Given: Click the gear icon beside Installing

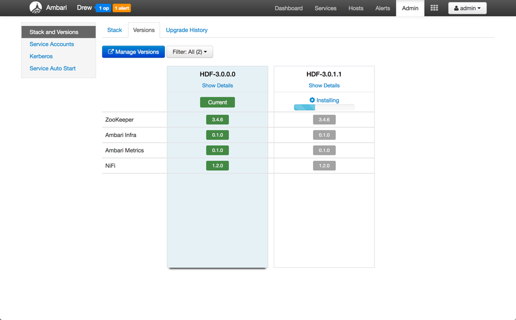Looking at the screenshot, I should pos(312,100).
